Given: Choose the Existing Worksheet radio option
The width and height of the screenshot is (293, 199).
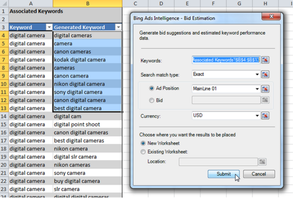Looking at the screenshot, I should (143, 152).
